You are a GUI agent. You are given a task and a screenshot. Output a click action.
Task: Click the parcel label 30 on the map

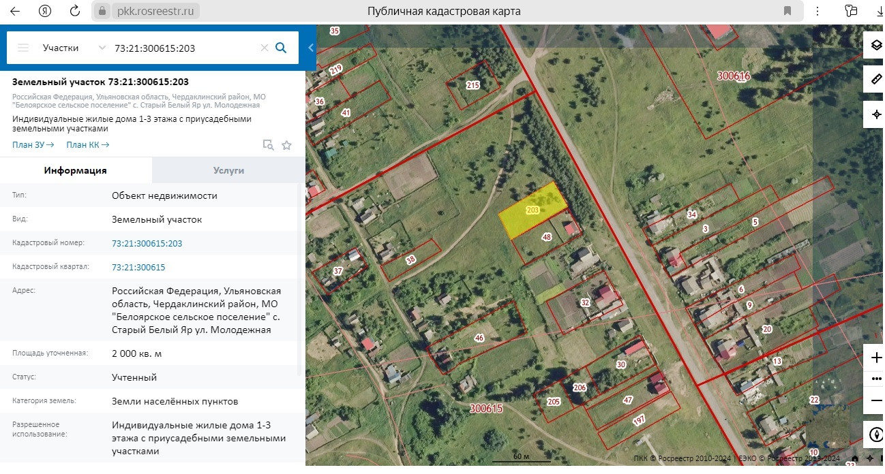coord(620,364)
